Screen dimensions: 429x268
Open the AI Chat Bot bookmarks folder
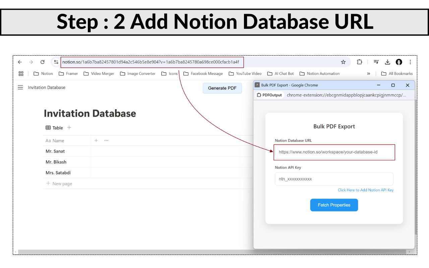281,74
